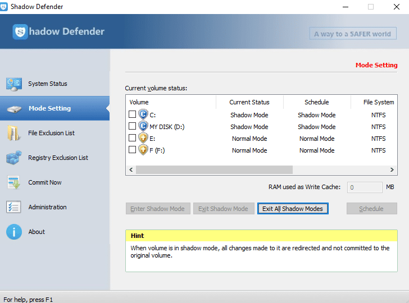The width and height of the screenshot is (409, 303).
Task: Check the MY DISK (D:) checkbox
Action: [132, 126]
